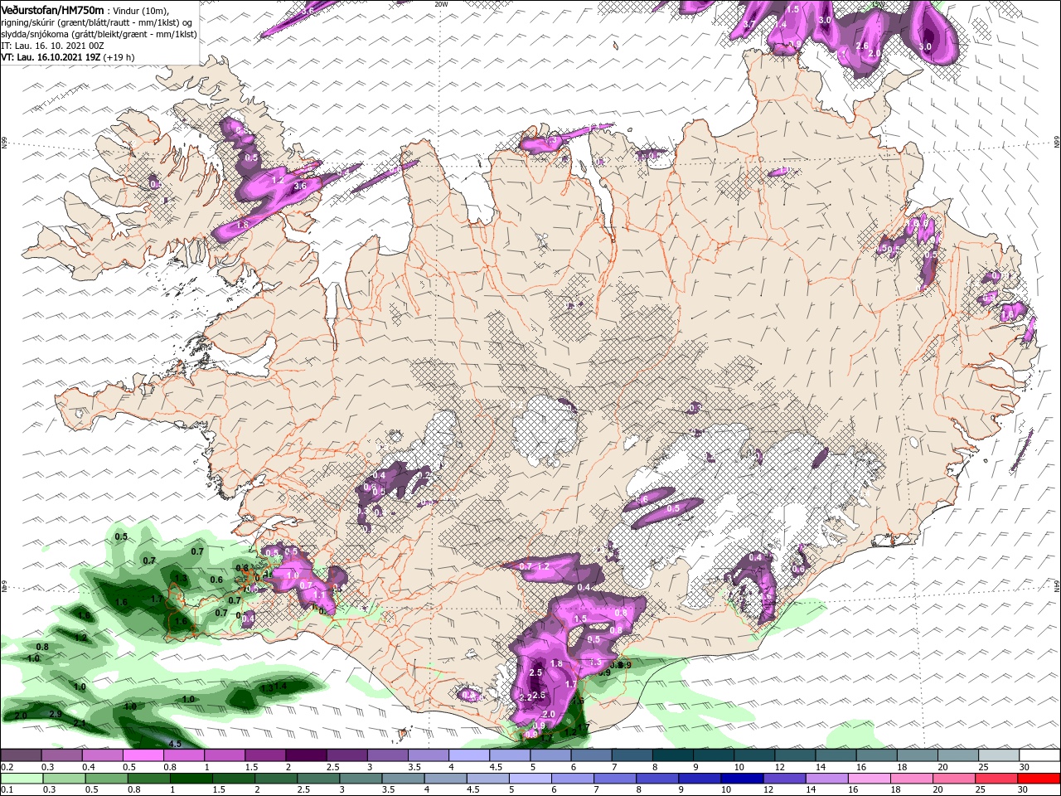Pick the dark purple 2 swatch in top scale
Screen dimensions: 1061x796
pyautogui.click(x=305, y=755)
